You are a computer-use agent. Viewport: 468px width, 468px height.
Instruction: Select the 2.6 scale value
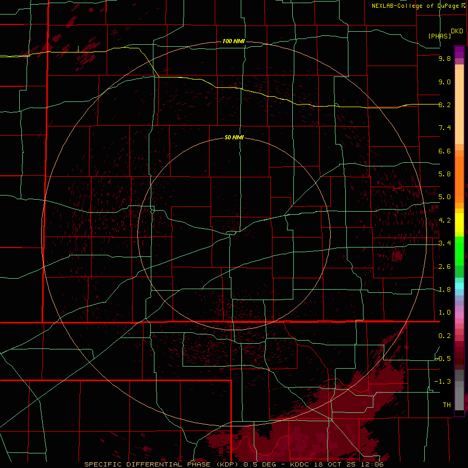445,267
